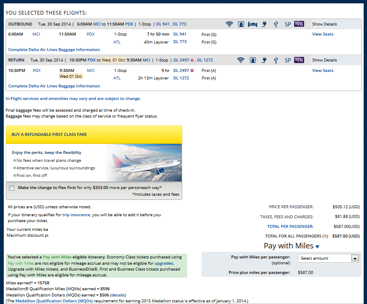Image resolution: width=367 pixels, height=304 pixels.
Task: Click the outbound power outlet plug icon
Action: [264, 24]
